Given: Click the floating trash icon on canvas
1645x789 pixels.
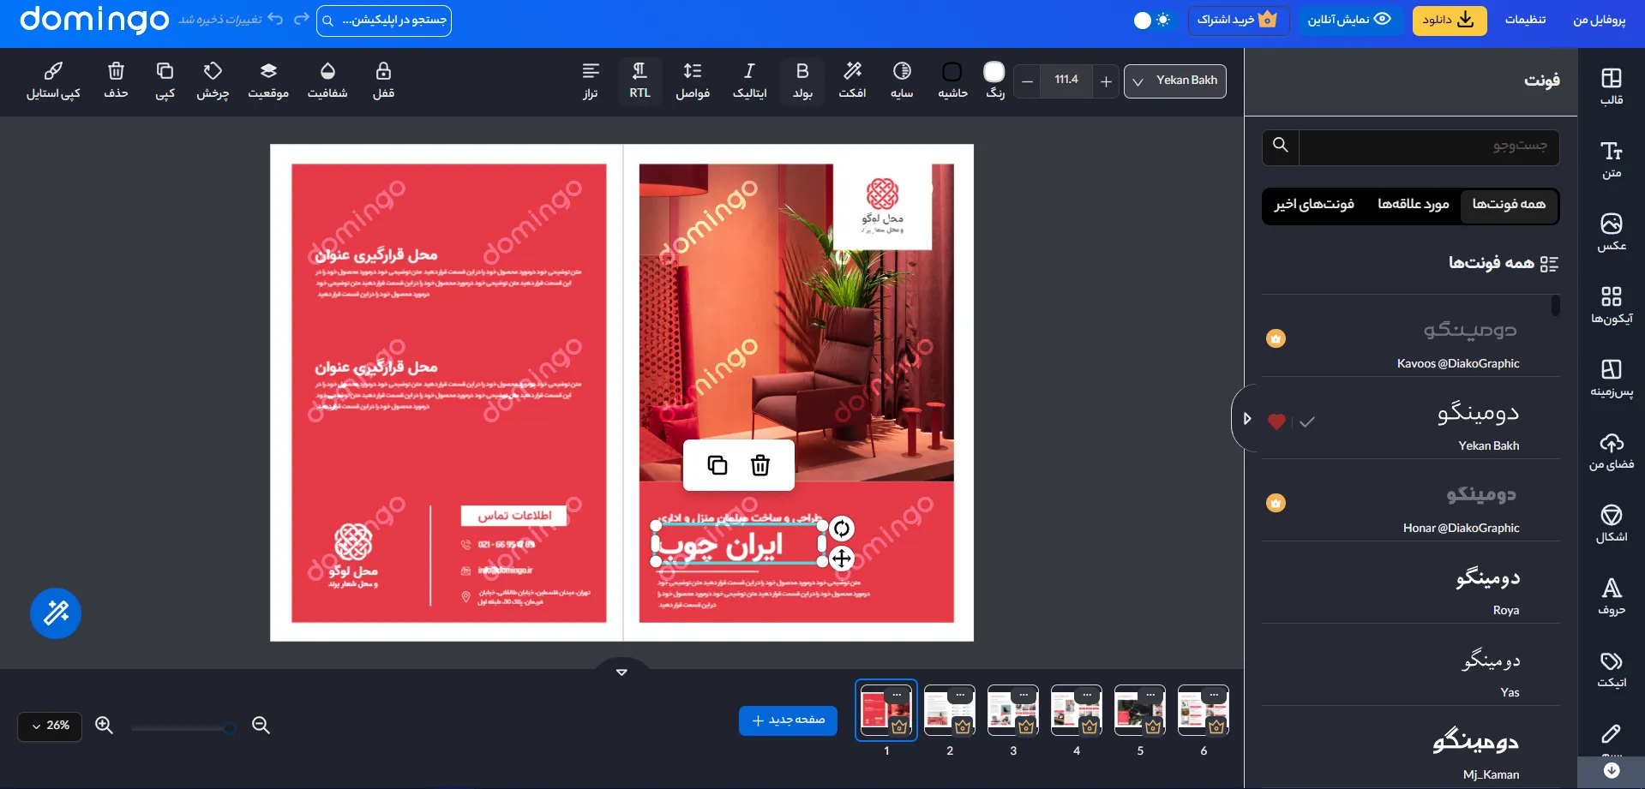Looking at the screenshot, I should point(760,465).
